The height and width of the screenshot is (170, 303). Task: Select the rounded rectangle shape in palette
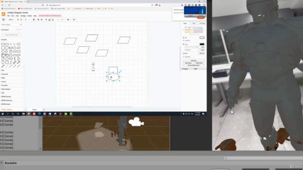point(7,44)
